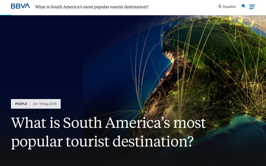Viewport: 266px width, 166px height.
Task: Open the magnifying glass search icon
Action: pos(243,6)
